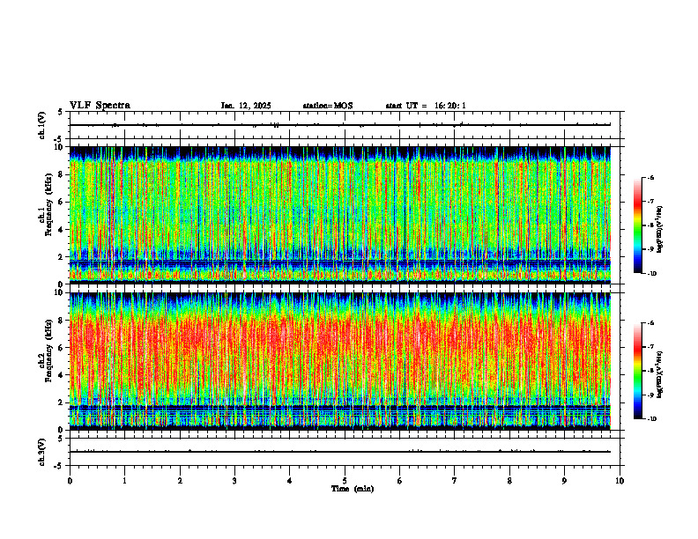Screen dimensions: 698x539
Task: Click the ch.1 frequency tick "8"
Action: pos(62,174)
